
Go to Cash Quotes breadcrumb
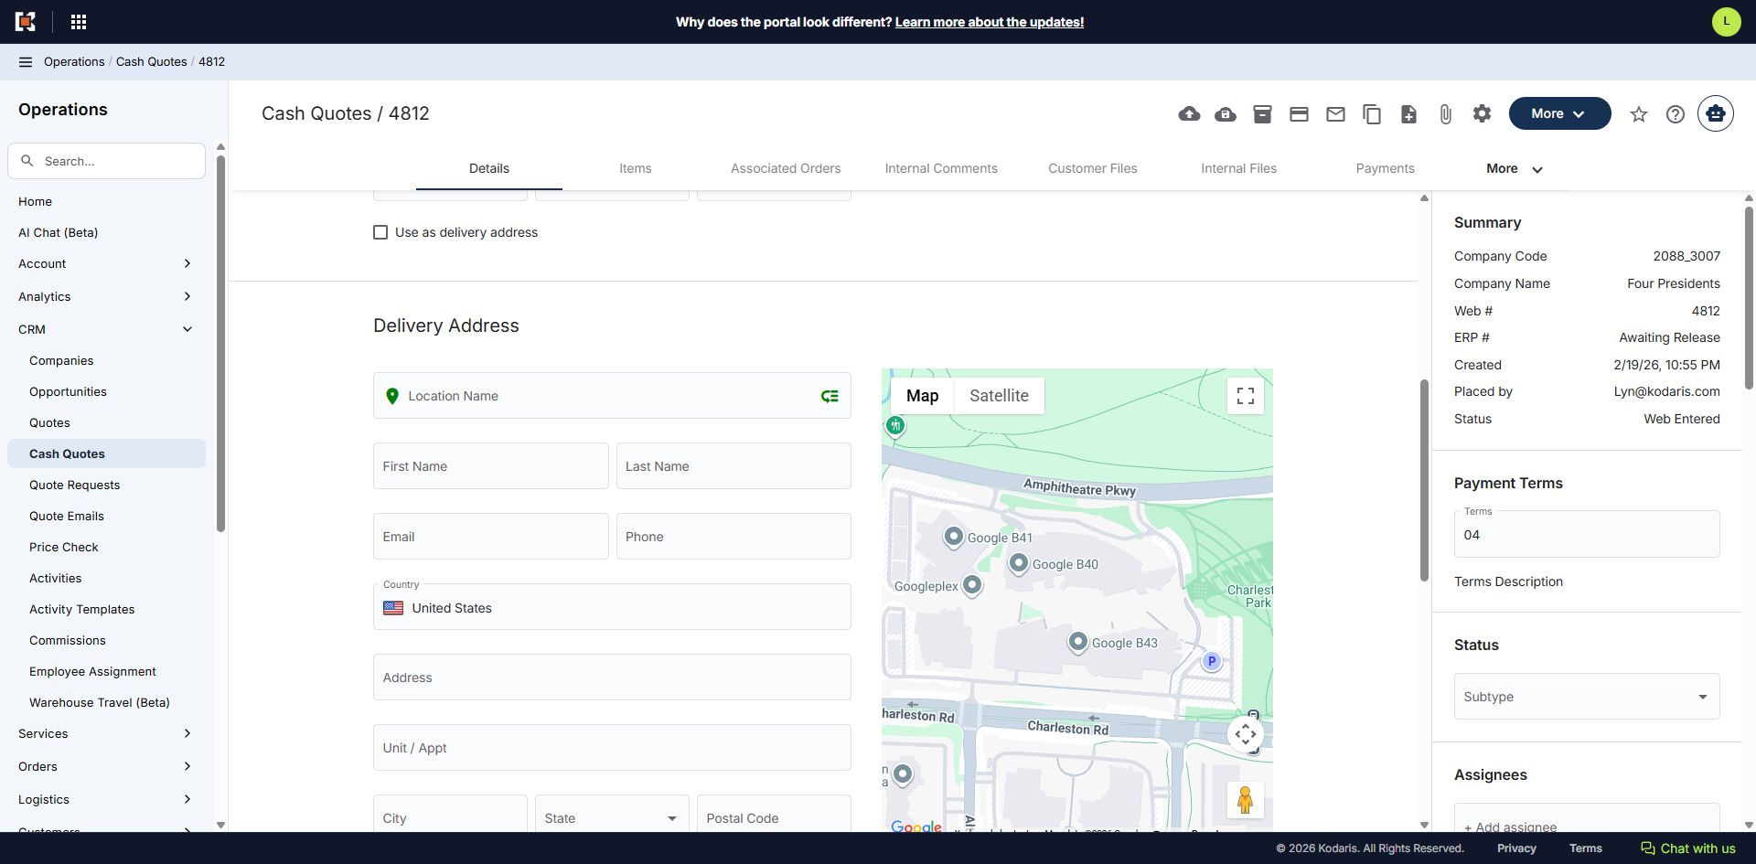pyautogui.click(x=151, y=62)
